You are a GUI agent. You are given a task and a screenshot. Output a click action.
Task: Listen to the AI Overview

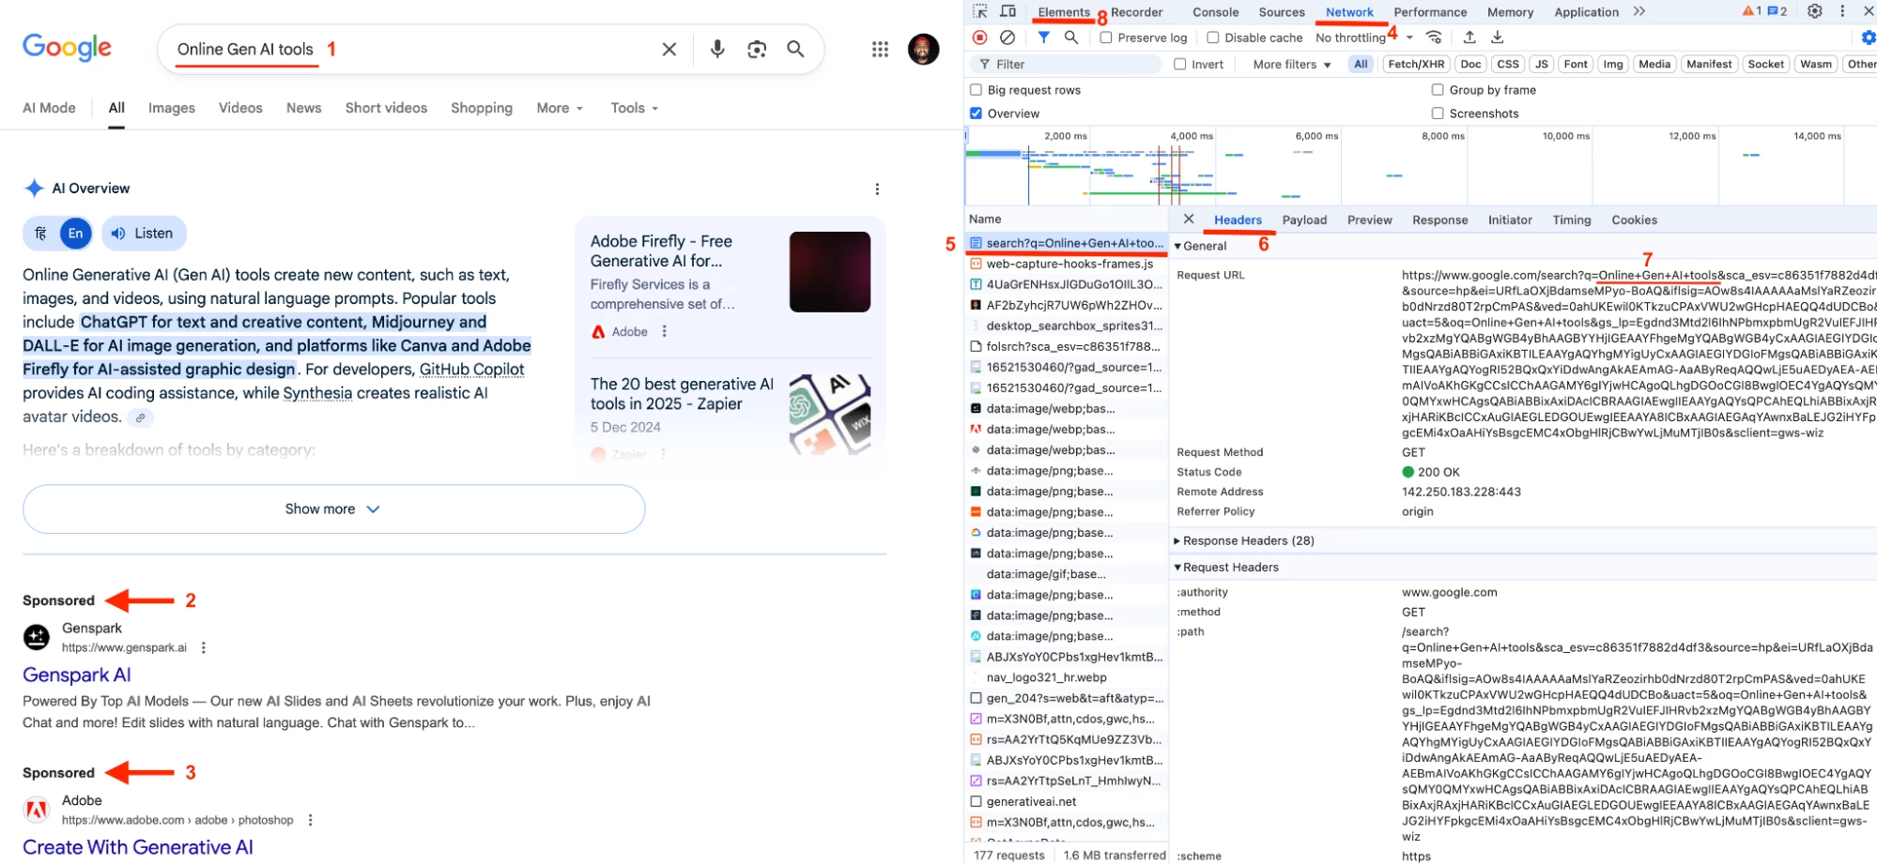click(x=144, y=234)
